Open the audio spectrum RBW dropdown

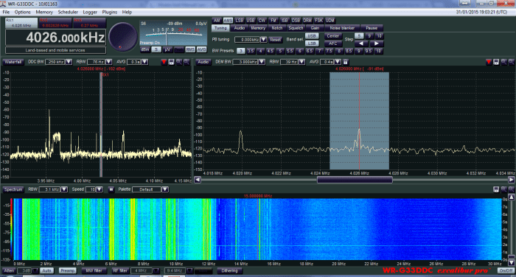[x=301, y=62]
